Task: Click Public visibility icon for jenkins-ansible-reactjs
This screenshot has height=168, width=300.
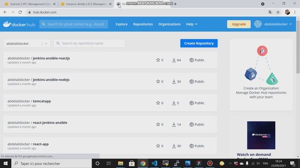Action: click(192, 60)
